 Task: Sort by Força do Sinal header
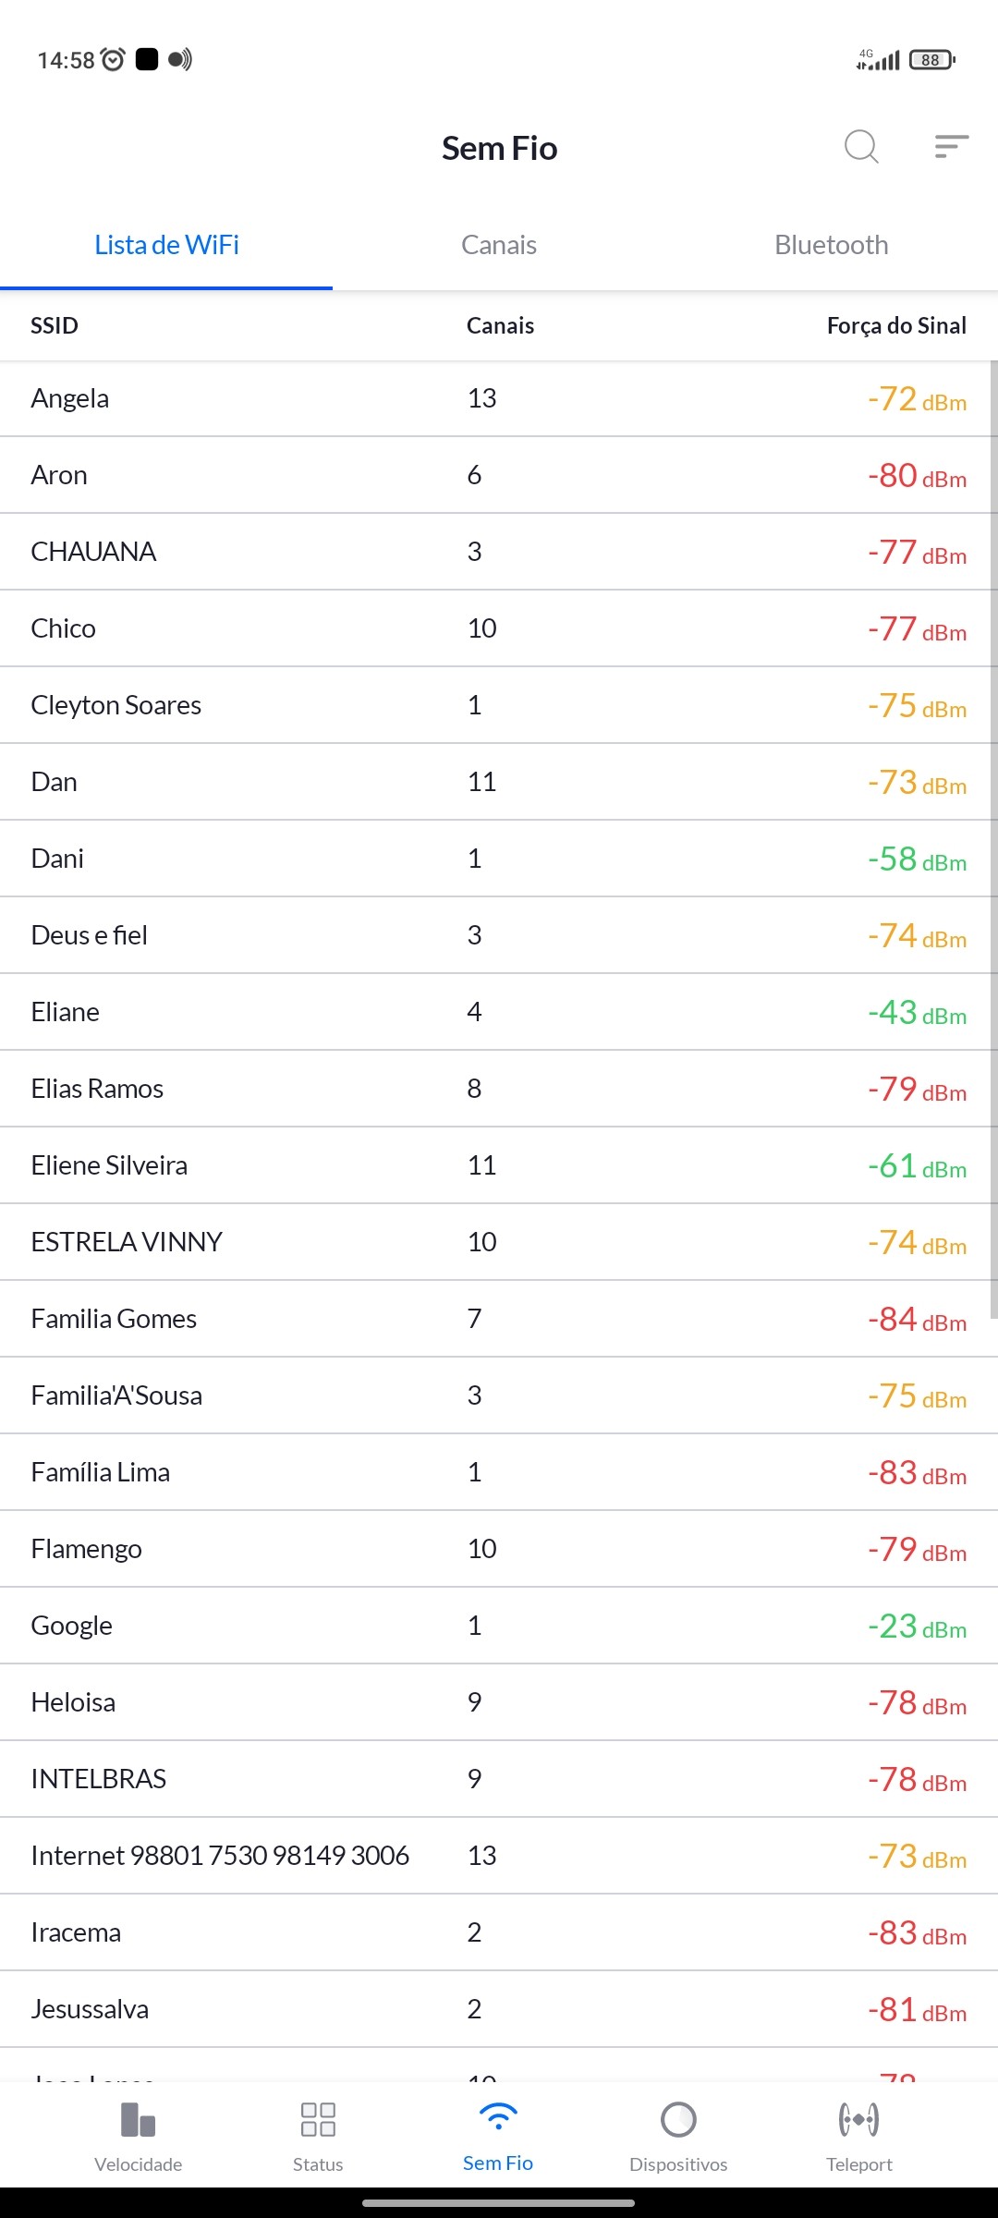tap(895, 325)
